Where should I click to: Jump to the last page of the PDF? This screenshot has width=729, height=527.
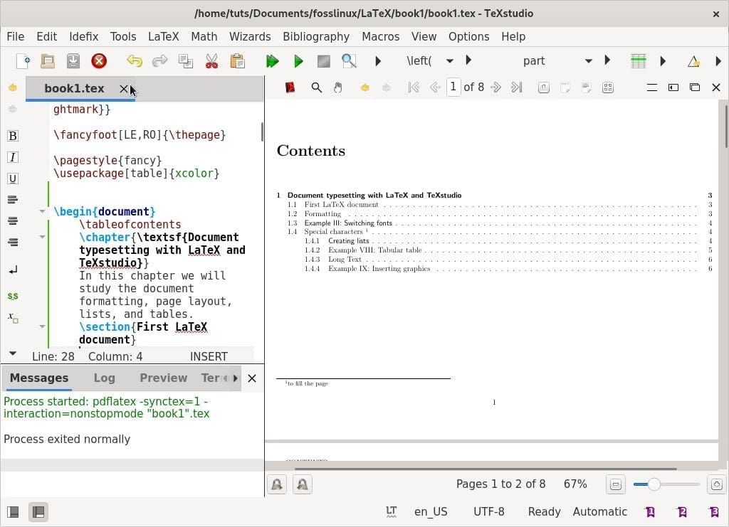517,87
